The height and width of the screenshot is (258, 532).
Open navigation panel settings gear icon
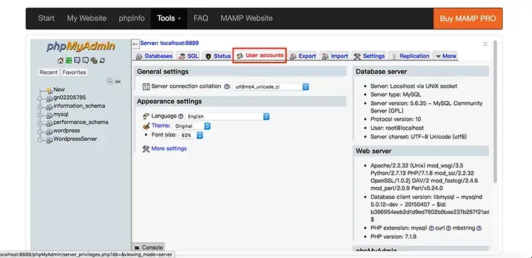94,61
